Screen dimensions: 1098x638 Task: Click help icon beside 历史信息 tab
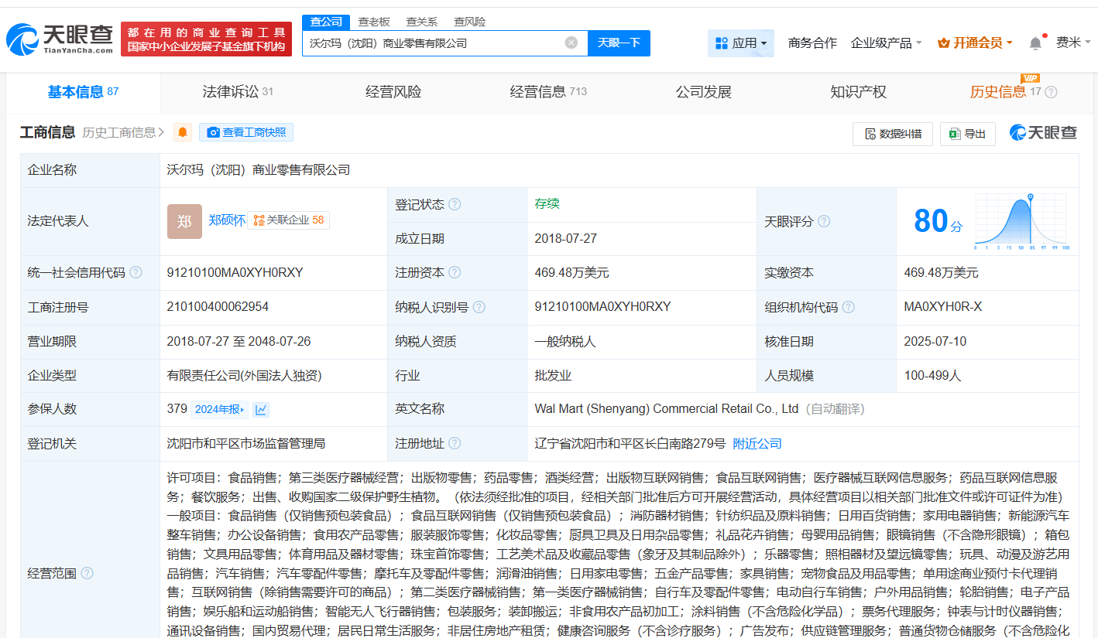[1051, 92]
